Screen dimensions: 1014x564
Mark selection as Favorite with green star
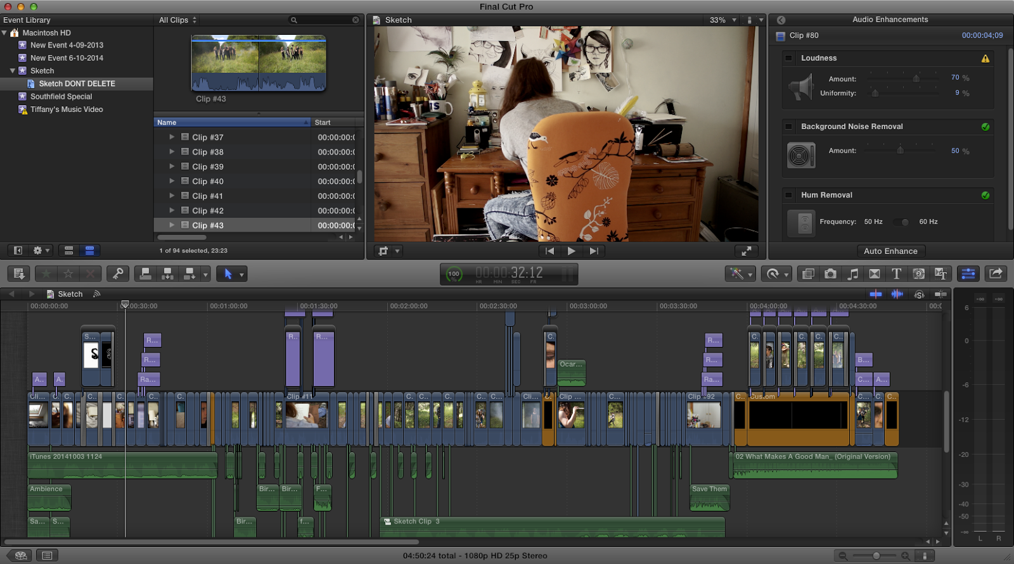46,273
